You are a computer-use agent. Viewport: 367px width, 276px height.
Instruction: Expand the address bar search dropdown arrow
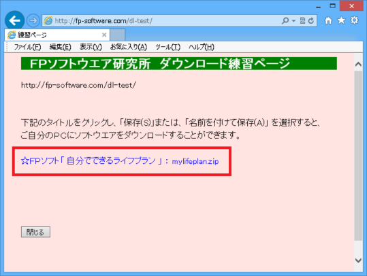pyautogui.click(x=293, y=21)
